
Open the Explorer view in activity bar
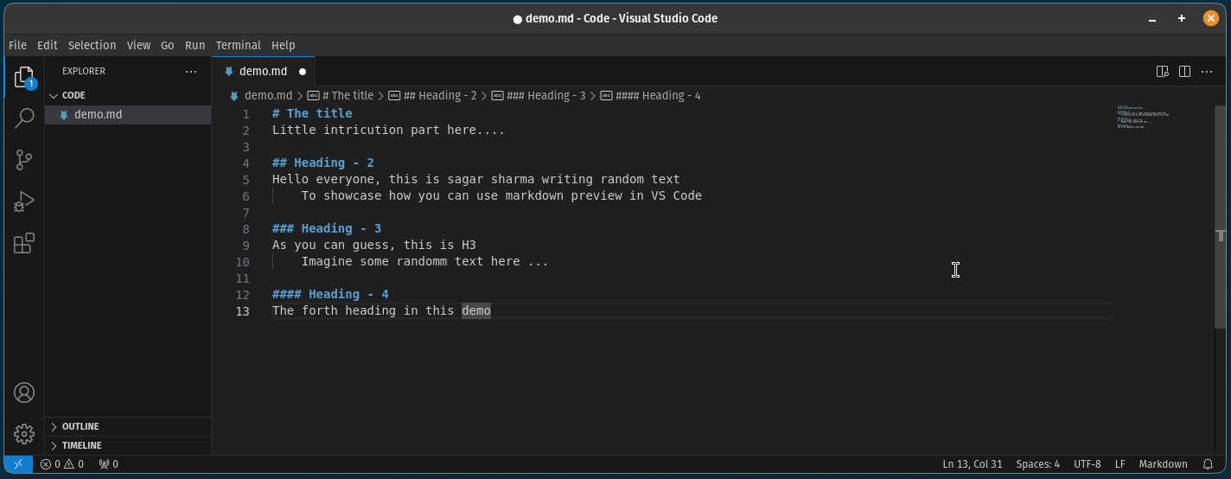point(24,78)
